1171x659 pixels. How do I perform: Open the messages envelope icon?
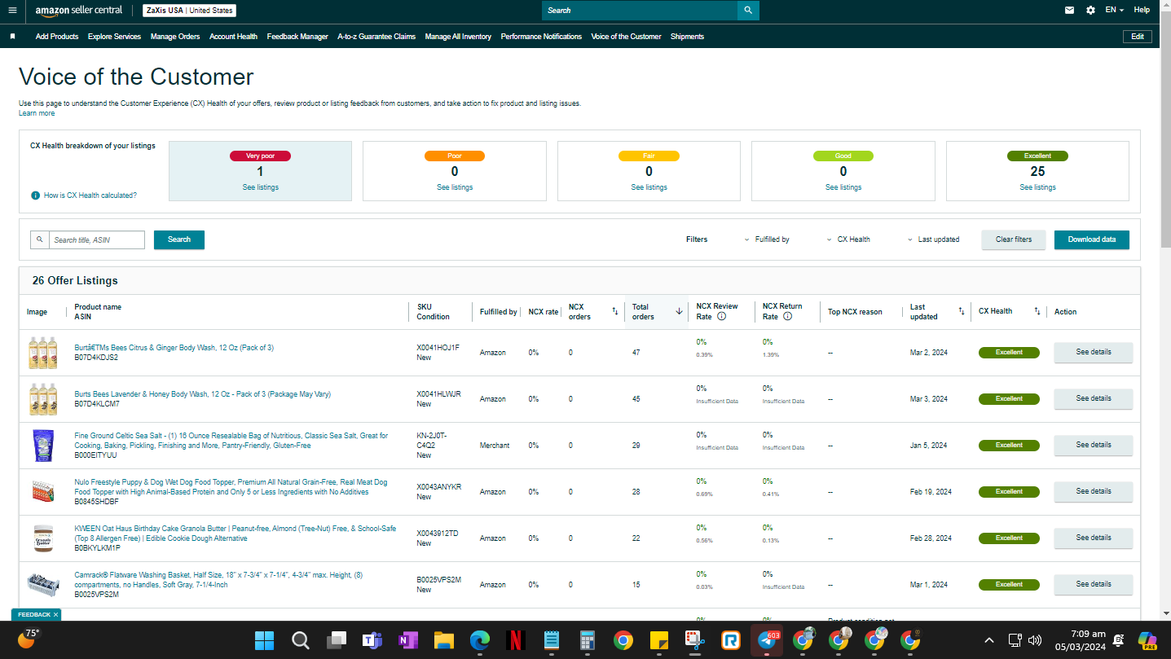pyautogui.click(x=1069, y=11)
